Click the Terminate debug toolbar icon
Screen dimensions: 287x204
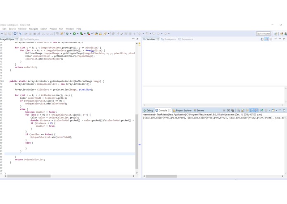click(x=34, y=34)
